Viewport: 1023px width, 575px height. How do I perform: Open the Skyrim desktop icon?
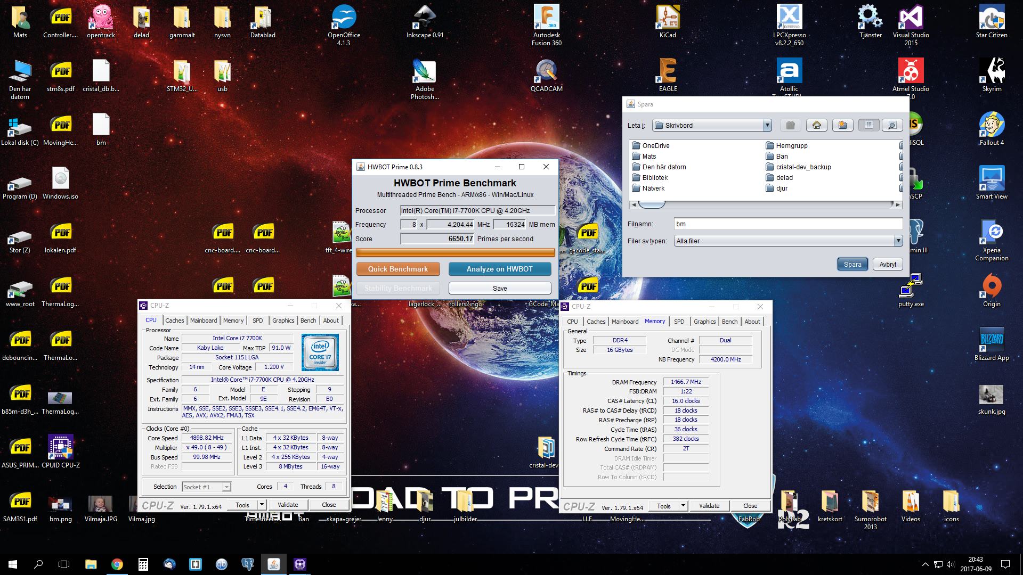pyautogui.click(x=992, y=76)
